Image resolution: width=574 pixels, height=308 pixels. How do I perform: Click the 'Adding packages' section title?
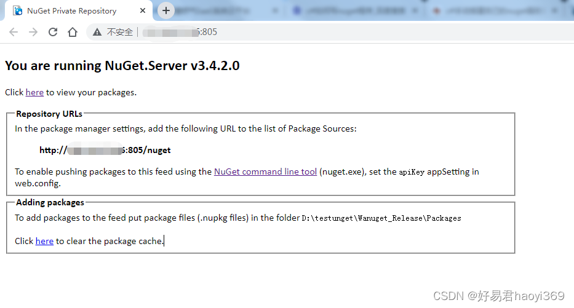coord(50,202)
